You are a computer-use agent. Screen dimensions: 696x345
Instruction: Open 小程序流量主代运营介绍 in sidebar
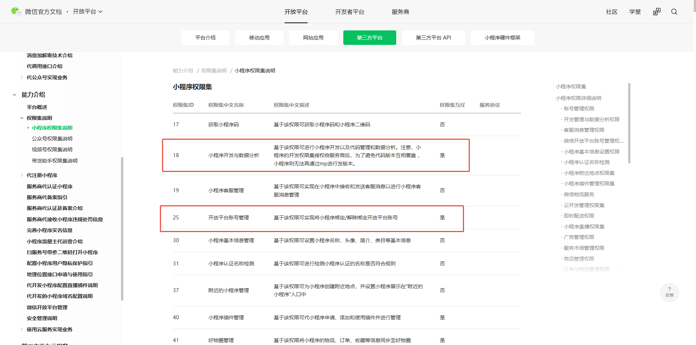55,241
